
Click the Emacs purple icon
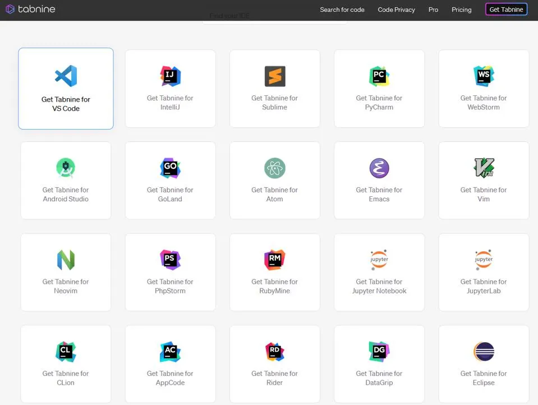[x=379, y=168]
